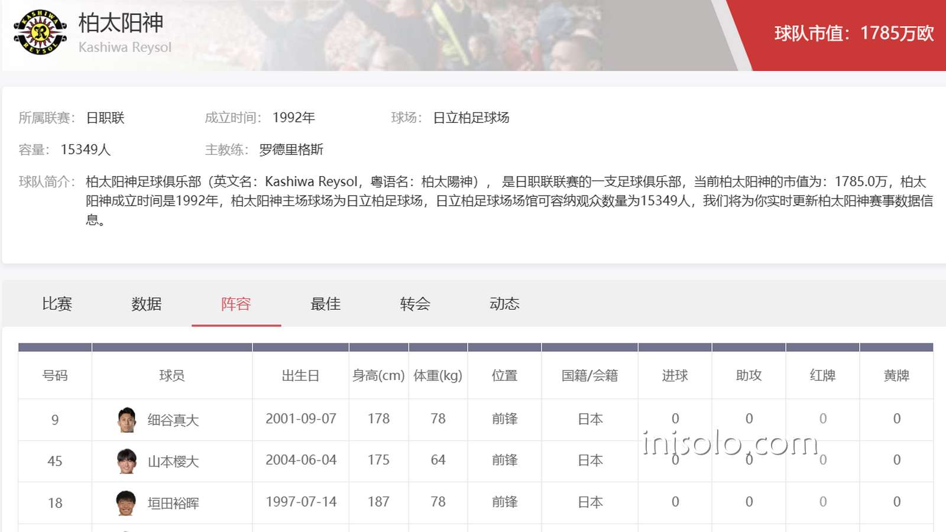Click the 出生日 column header
This screenshot has width=946, height=532.
pos(300,375)
